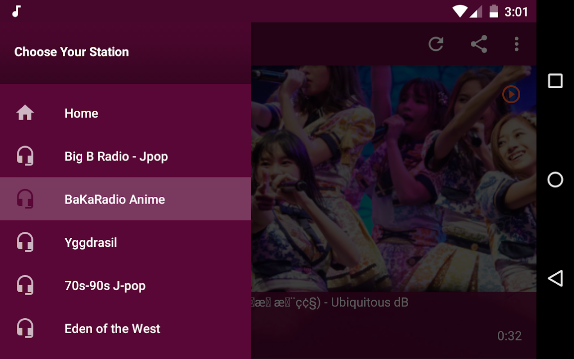Tap the orange play button on artwork
This screenshot has height=359, width=574.
[x=511, y=94]
